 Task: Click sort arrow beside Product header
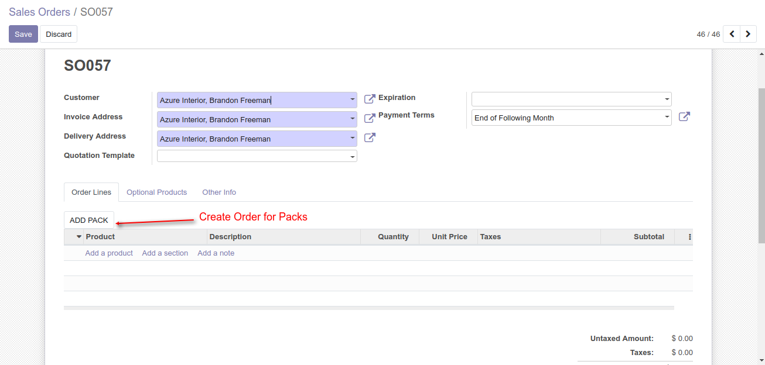(79, 237)
